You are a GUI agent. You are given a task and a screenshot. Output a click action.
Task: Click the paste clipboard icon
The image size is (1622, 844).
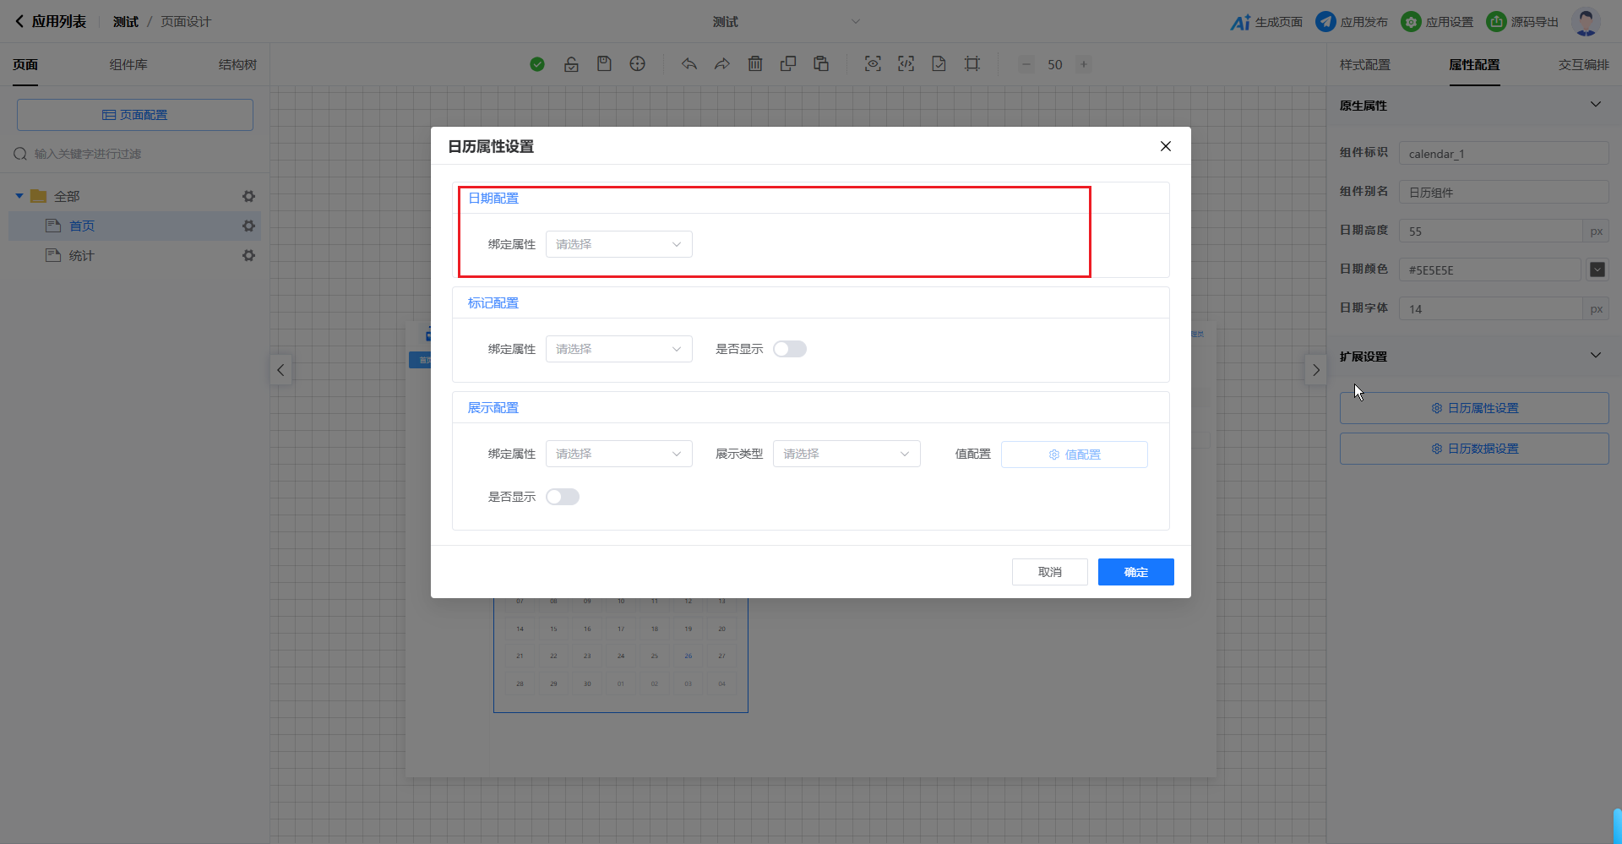tap(821, 64)
